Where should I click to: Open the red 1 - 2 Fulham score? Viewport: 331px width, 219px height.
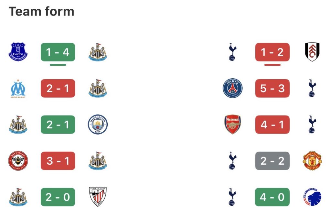click(x=272, y=52)
